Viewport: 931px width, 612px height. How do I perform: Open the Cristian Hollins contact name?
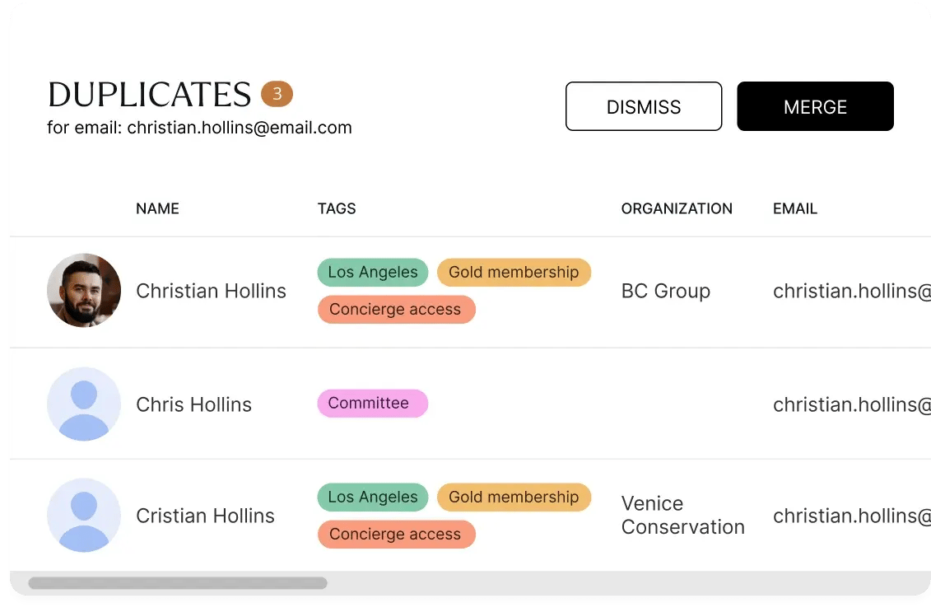pyautogui.click(x=205, y=516)
